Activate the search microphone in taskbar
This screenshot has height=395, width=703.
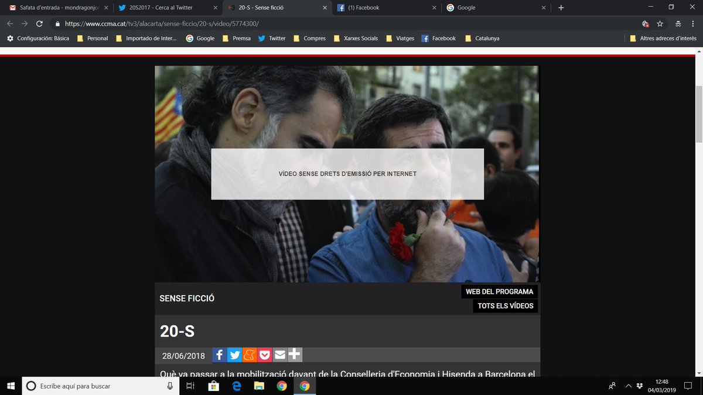tap(169, 386)
